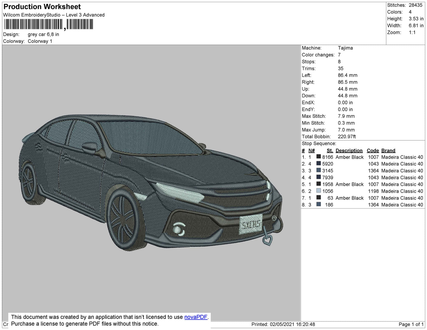The image size is (427, 330).
Task: Click the 'N#' column header
Action: (311, 150)
